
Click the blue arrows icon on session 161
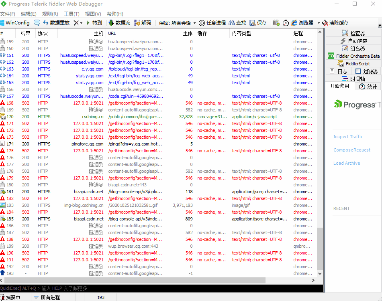tap(2, 55)
